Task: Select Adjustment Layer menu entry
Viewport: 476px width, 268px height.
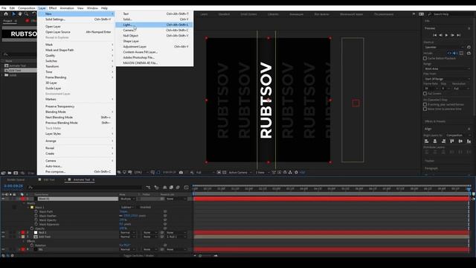Action: tap(154, 46)
